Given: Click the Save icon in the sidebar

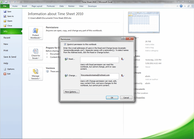Looking at the screenshot, I should pos(5,12).
